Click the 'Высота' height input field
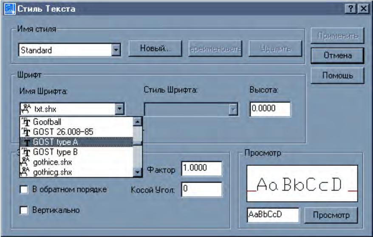The width and height of the screenshot is (373, 237). [270, 109]
